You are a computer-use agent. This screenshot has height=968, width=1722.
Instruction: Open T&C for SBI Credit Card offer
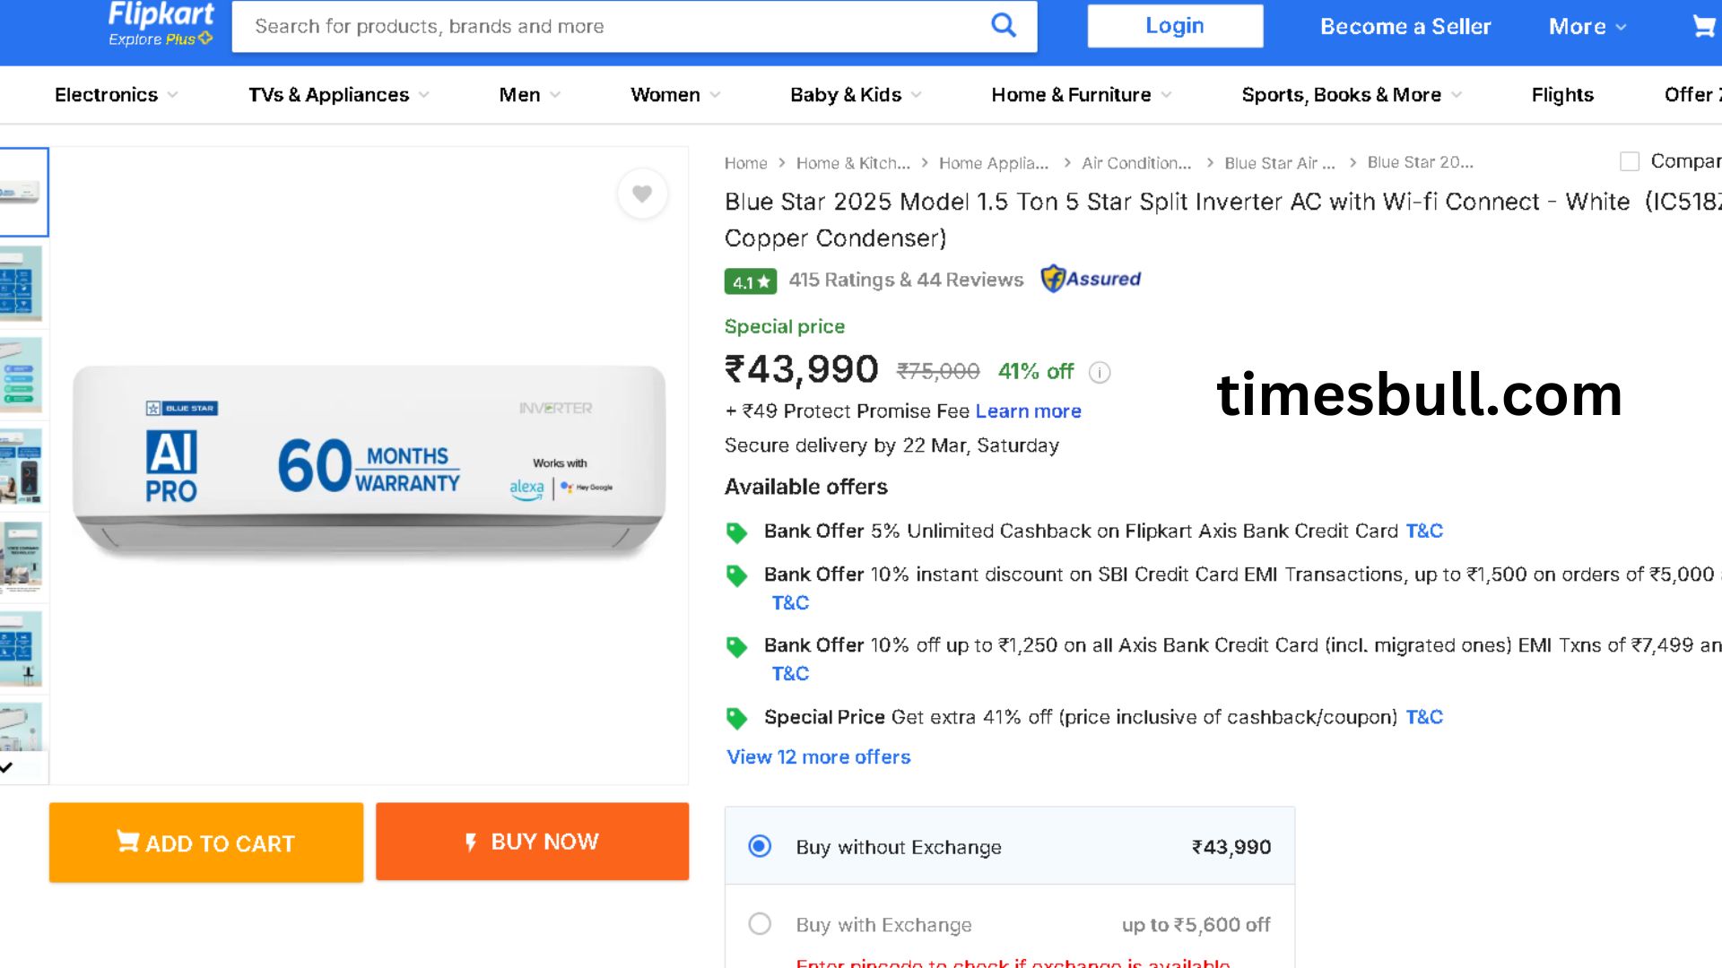790,603
